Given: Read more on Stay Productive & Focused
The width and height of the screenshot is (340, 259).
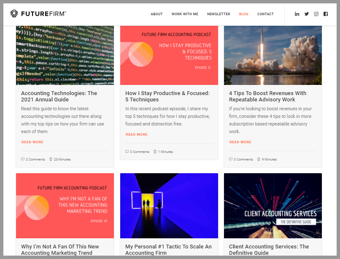Looking at the screenshot, I should 137,134.
